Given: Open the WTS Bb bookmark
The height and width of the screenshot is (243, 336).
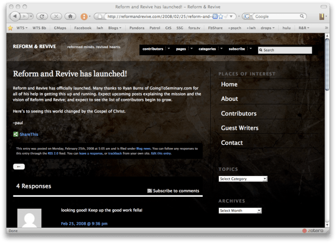Looking at the screenshot, I should click(x=39, y=28).
